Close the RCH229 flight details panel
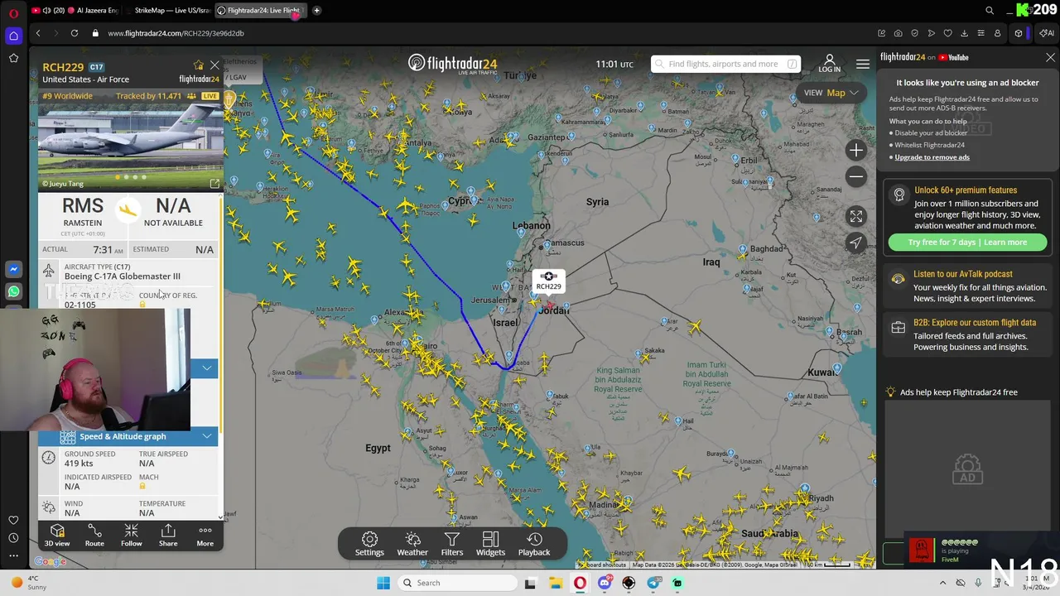 (214, 65)
